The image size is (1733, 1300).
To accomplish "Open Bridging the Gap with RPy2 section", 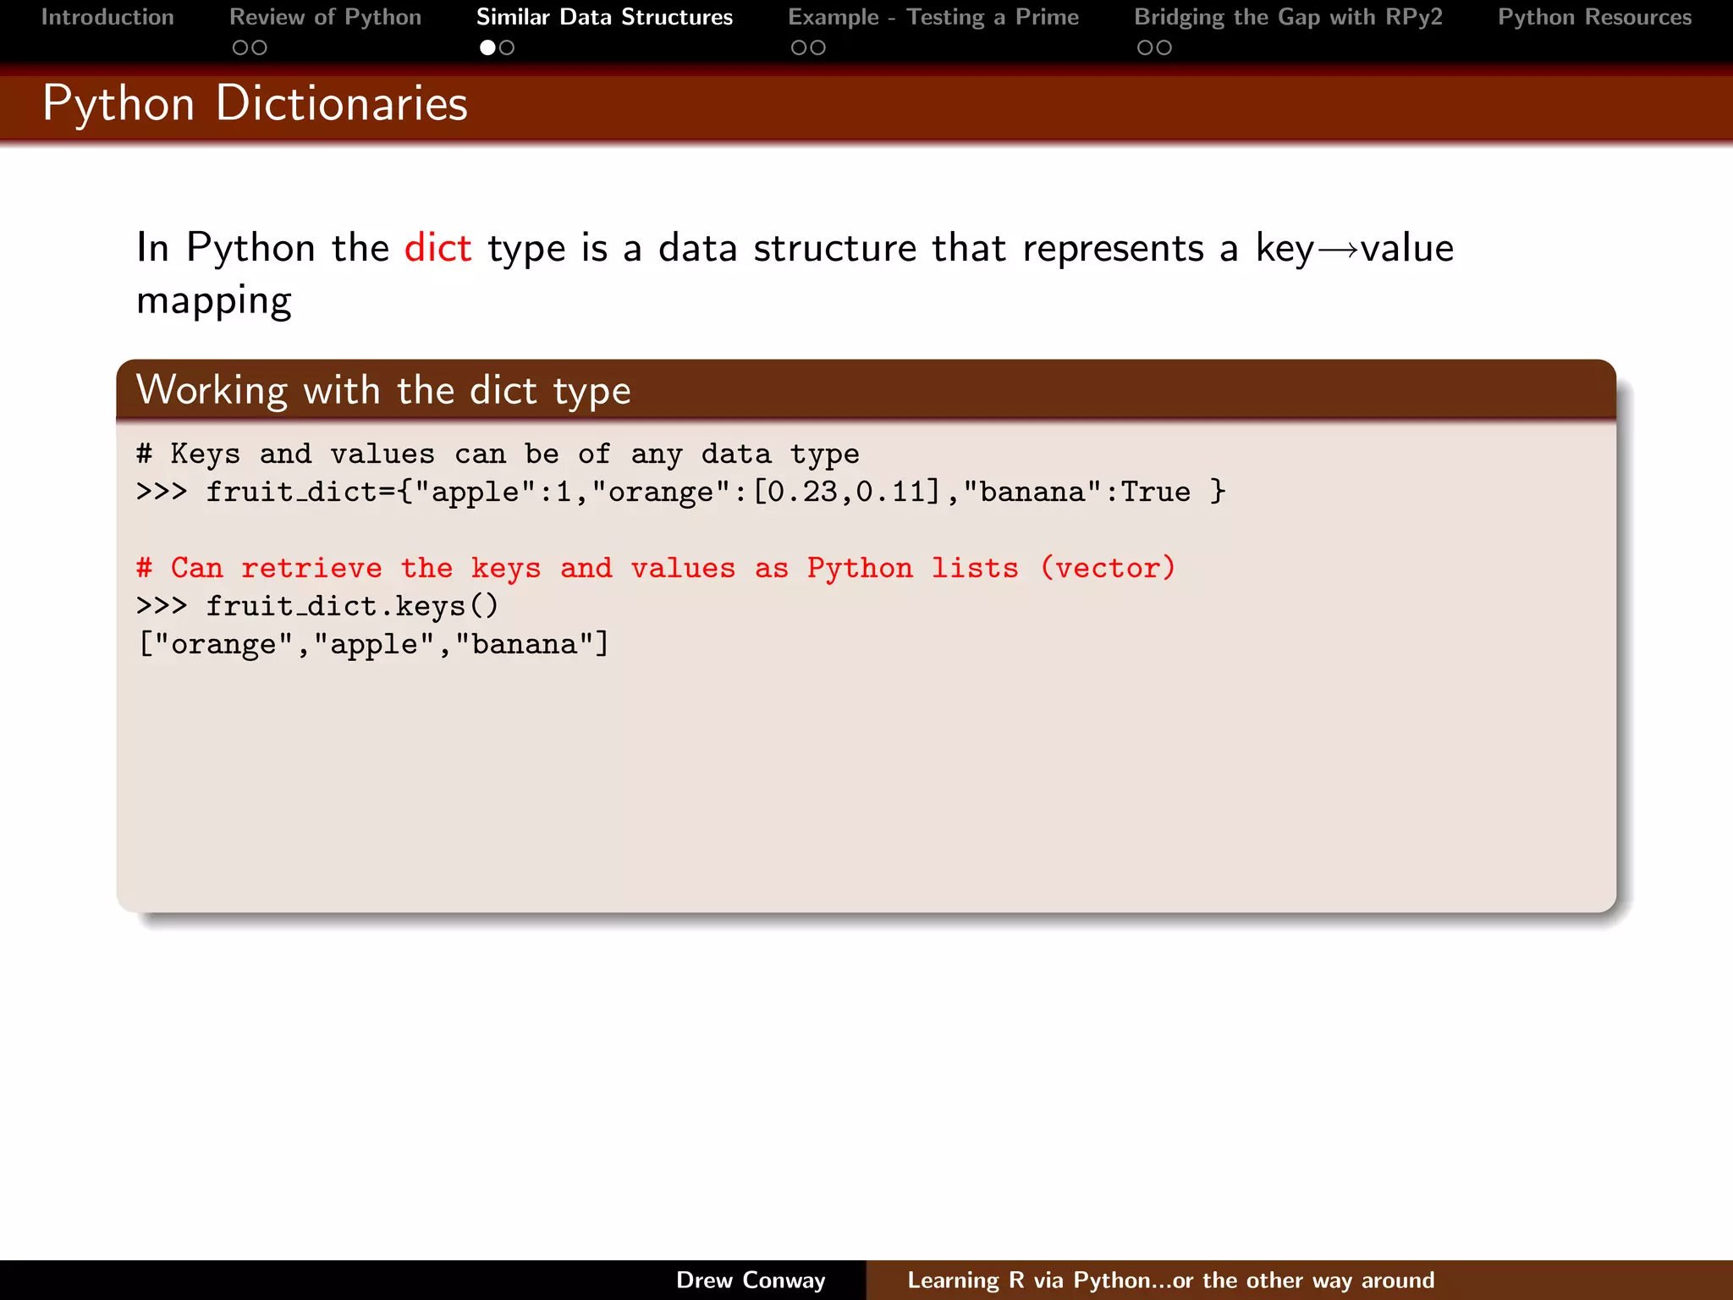I will point(1288,17).
